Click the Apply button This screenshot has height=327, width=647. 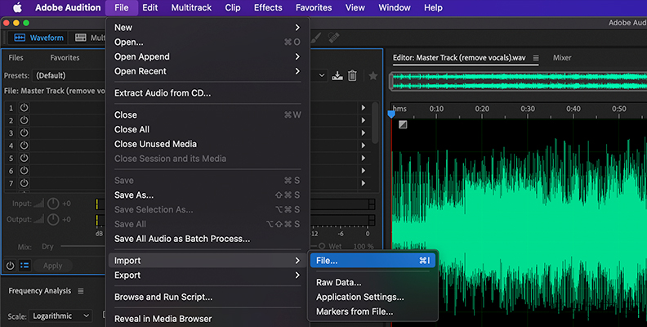point(53,266)
